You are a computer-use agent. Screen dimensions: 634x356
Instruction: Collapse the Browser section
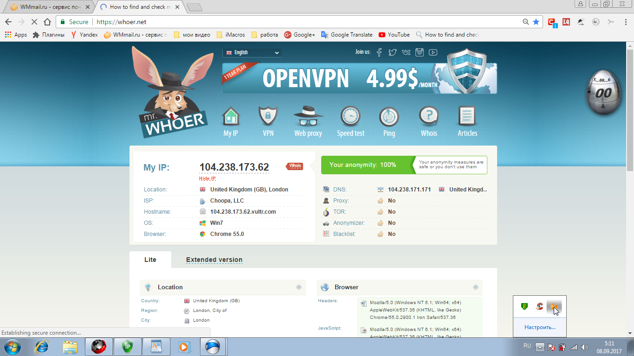pyautogui.click(x=476, y=287)
